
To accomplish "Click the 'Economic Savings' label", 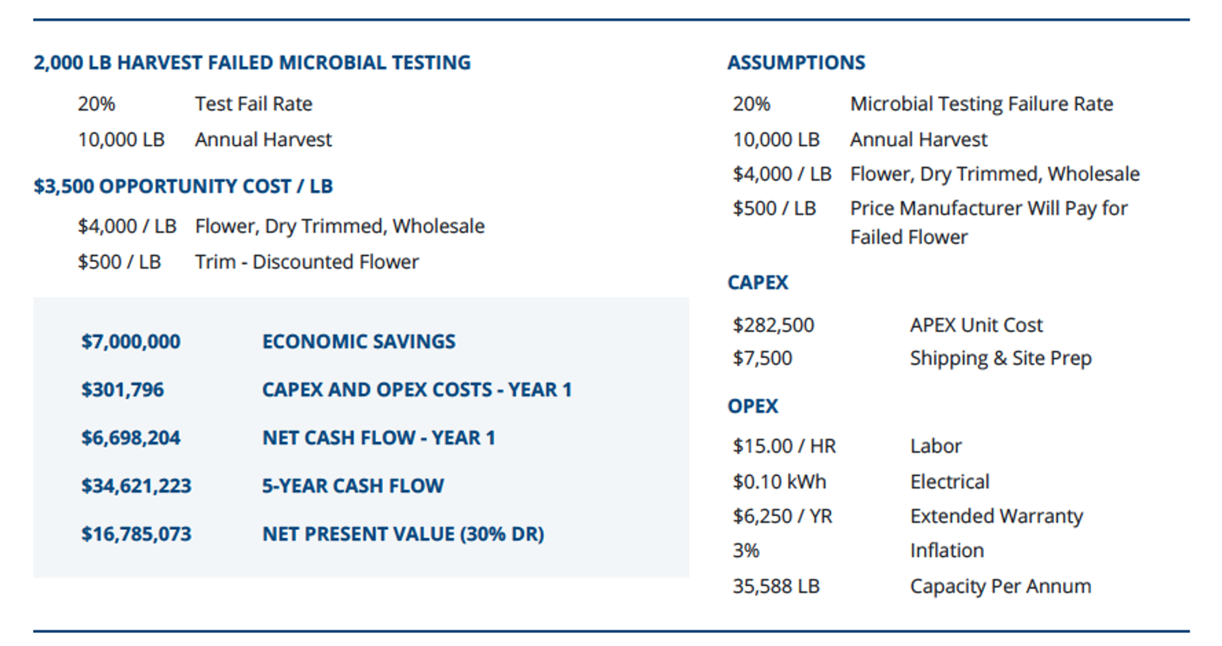I will click(358, 342).
